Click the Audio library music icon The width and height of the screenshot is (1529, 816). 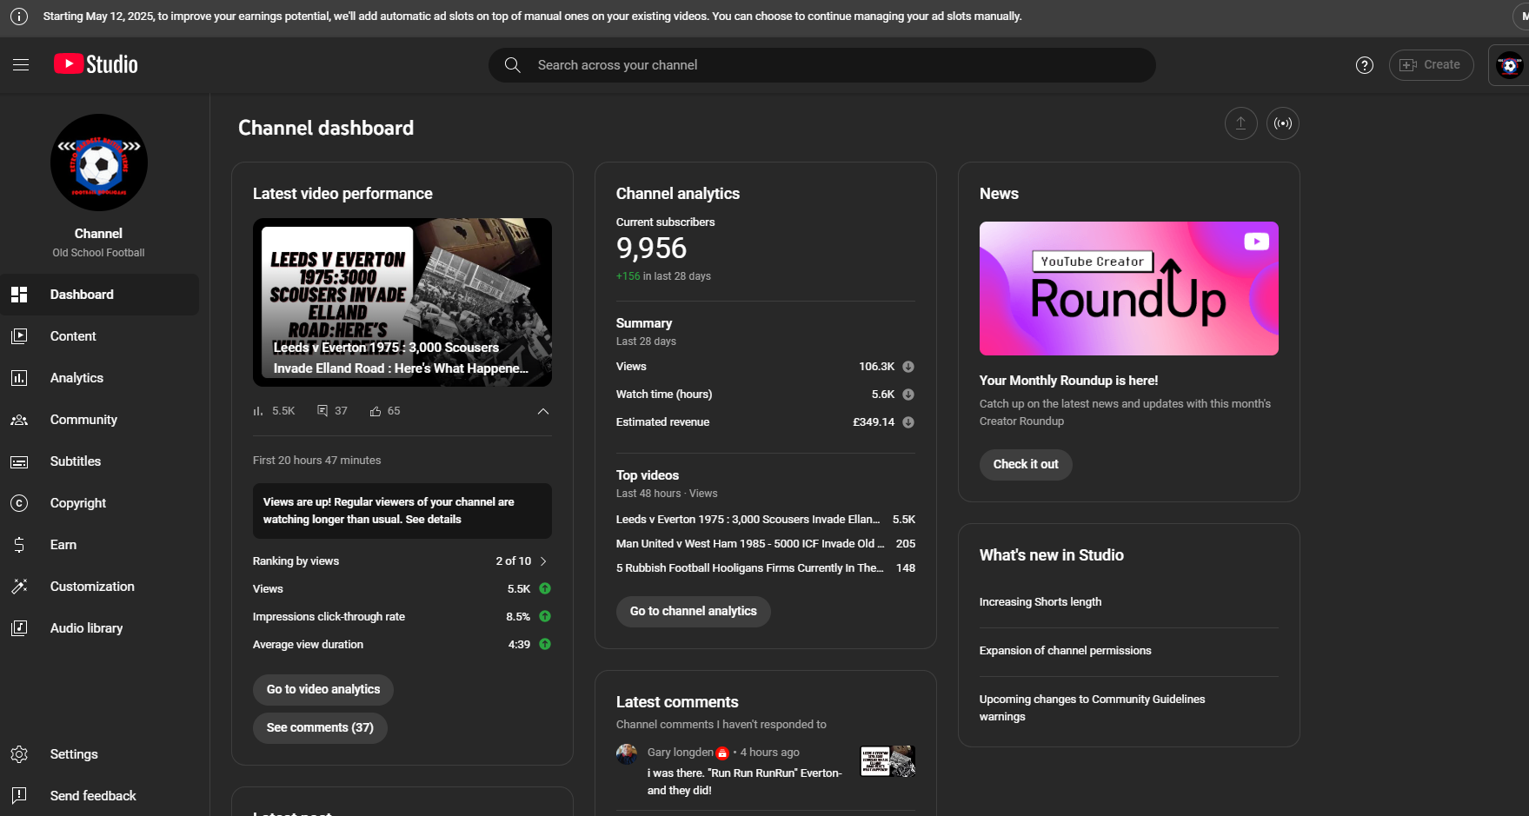pyautogui.click(x=19, y=628)
